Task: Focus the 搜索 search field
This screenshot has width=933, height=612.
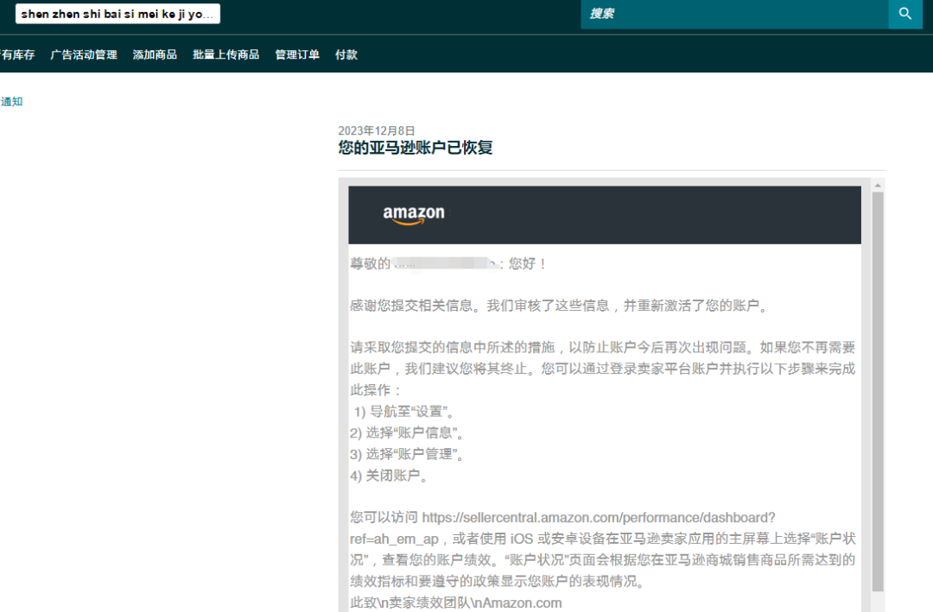Action: click(x=734, y=14)
